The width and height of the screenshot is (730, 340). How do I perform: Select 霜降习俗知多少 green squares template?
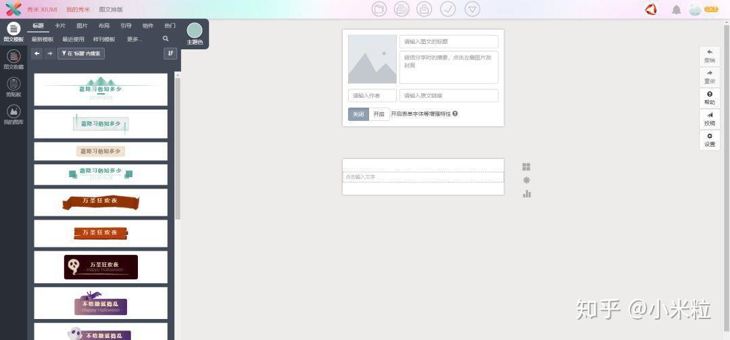point(101,174)
